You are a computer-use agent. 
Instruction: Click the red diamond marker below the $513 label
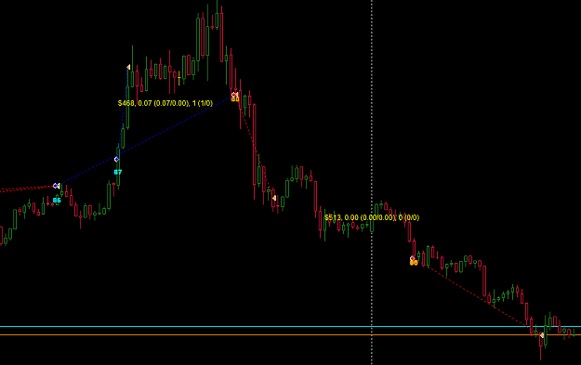413,258
